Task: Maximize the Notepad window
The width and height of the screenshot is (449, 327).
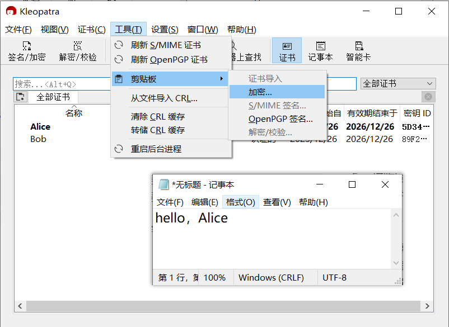Action: pyautogui.click(x=352, y=184)
